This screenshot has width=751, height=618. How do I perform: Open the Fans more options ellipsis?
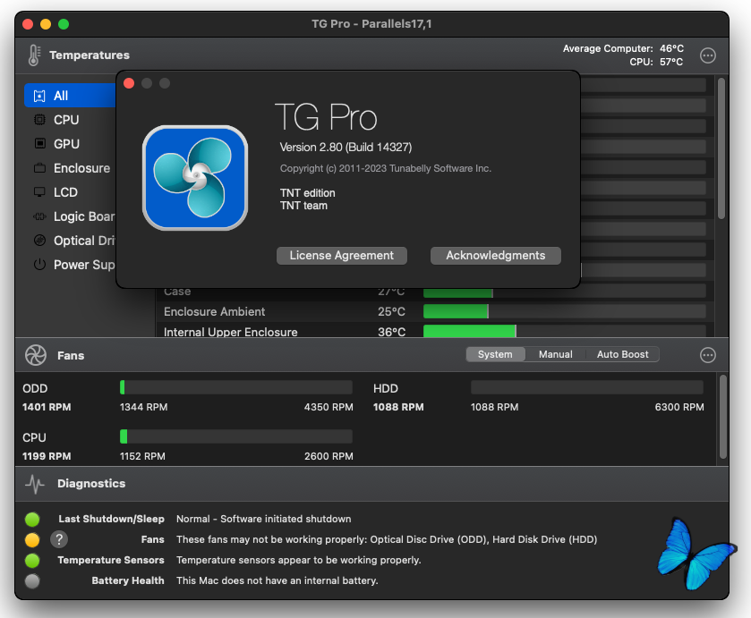point(707,355)
